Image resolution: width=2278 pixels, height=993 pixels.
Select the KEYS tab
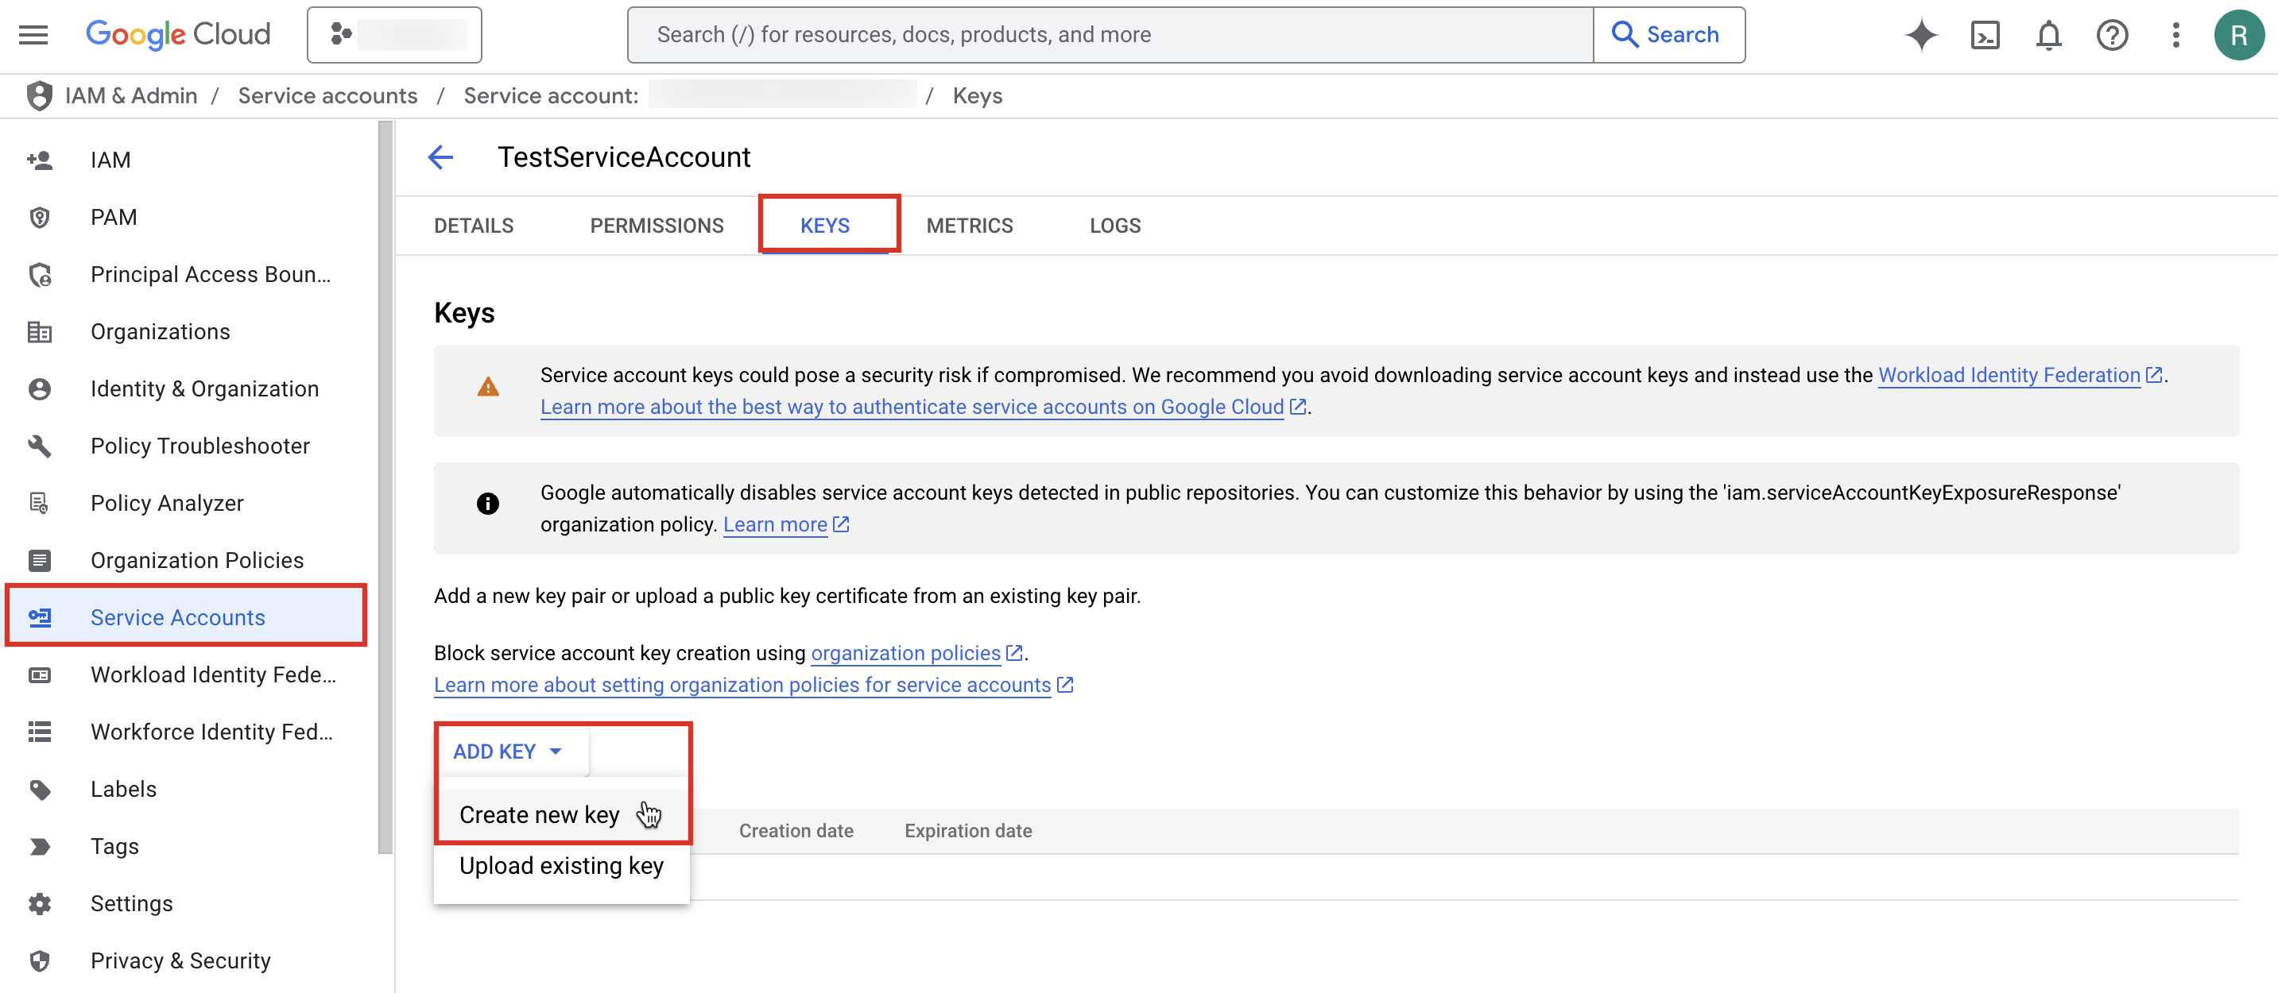(x=825, y=226)
